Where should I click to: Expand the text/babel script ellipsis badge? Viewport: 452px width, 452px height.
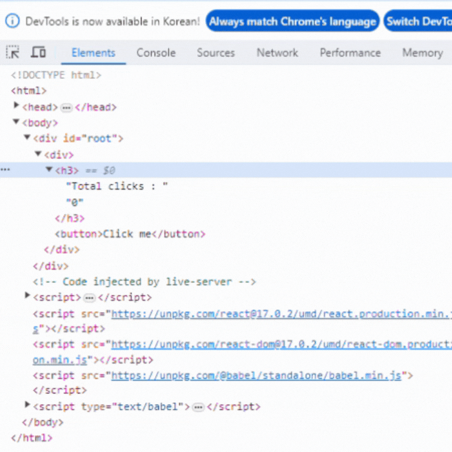(198, 407)
